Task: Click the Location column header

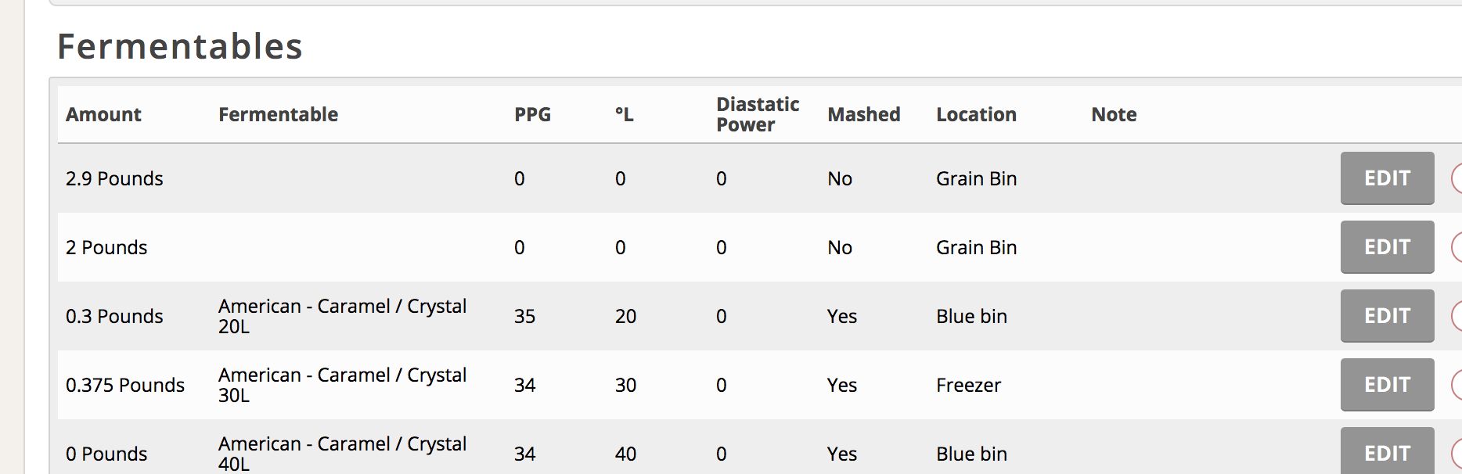Action: click(976, 114)
